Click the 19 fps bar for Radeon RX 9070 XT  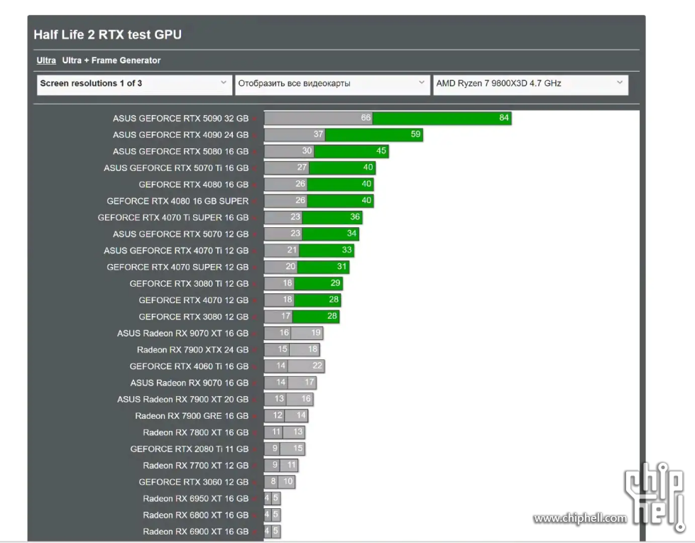pyautogui.click(x=307, y=333)
